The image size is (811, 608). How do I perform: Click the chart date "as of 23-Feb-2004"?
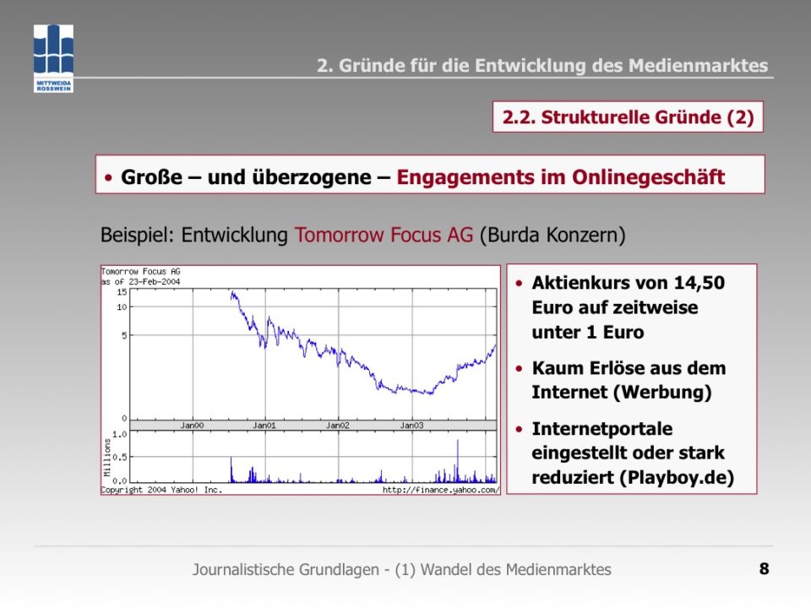[141, 282]
